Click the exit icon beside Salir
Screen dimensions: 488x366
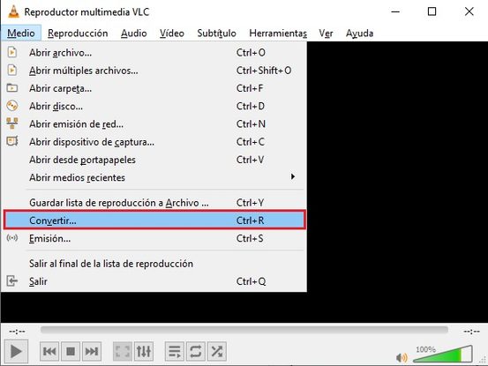coord(12,281)
